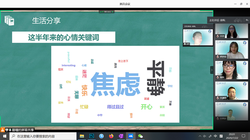Open Firefox from the taskbar
Screen dimensions: 250x140
pyautogui.click(x=111, y=136)
